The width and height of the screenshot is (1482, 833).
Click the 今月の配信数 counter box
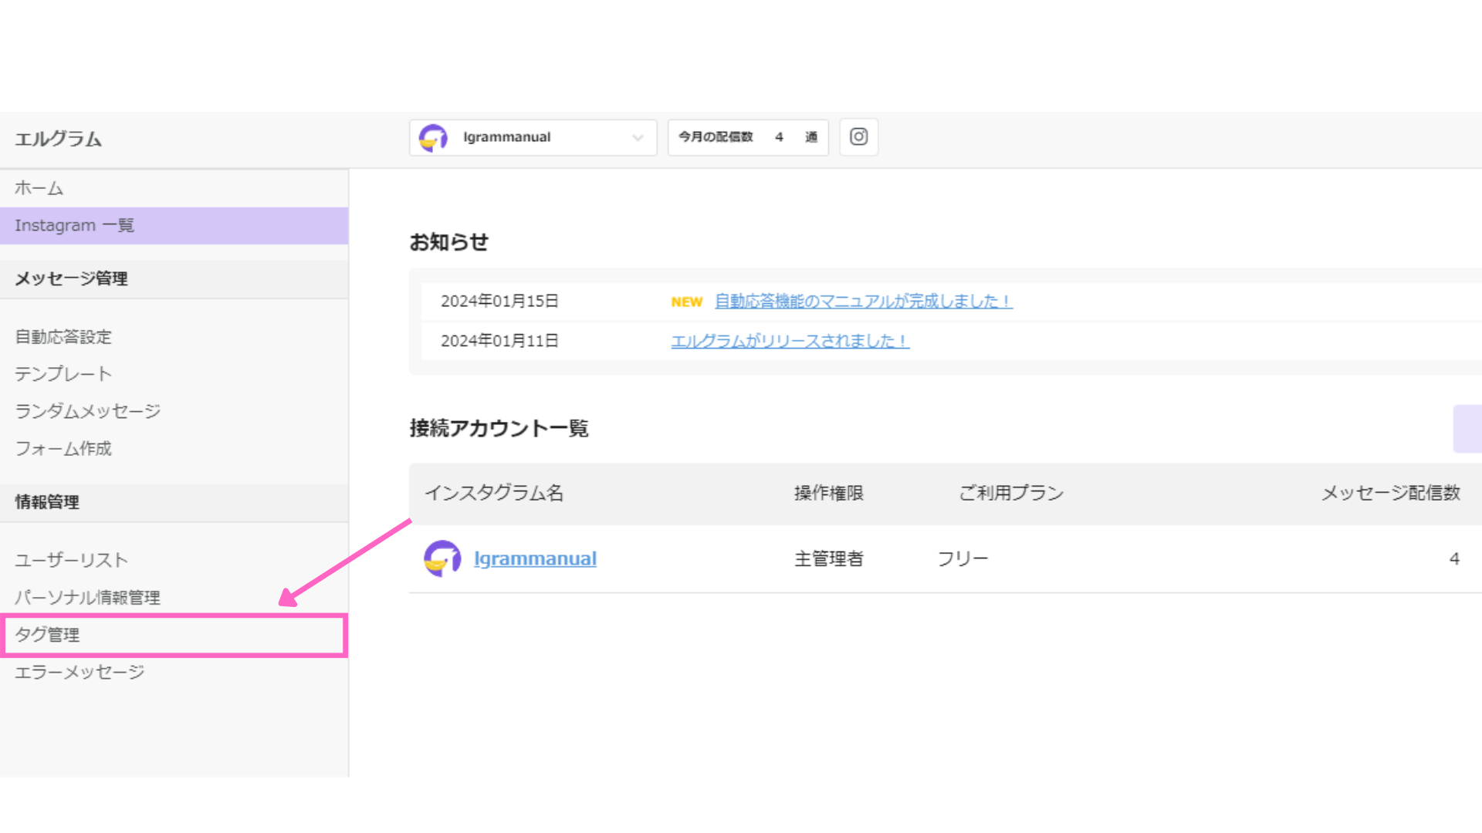(x=747, y=137)
